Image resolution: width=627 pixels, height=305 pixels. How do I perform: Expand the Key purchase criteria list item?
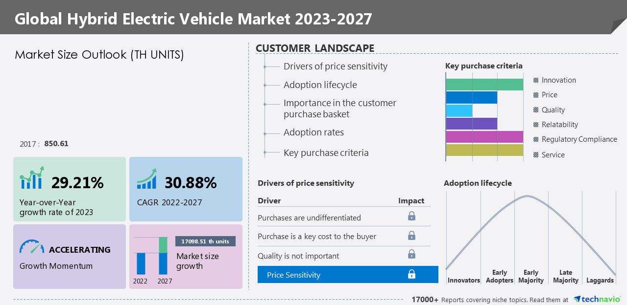326,152
